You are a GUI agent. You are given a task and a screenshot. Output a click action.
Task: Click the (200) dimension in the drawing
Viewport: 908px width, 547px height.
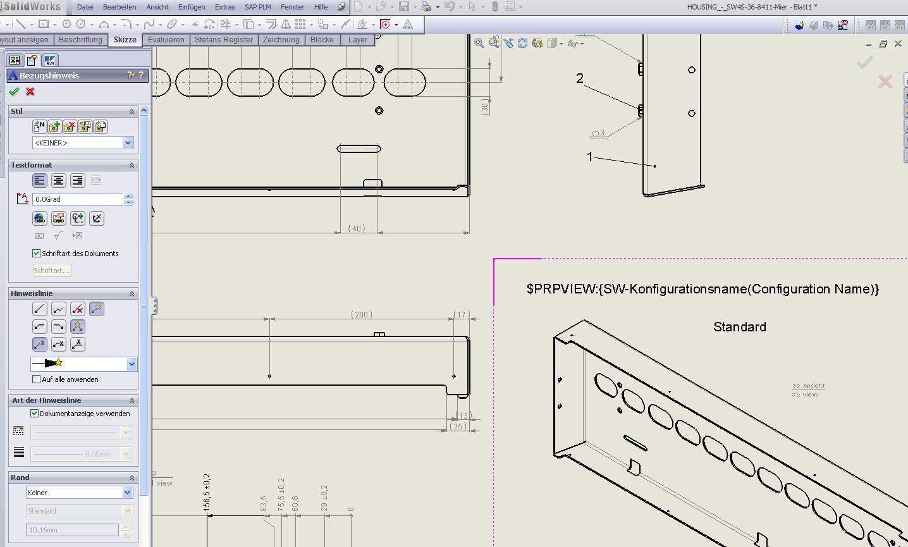(361, 314)
